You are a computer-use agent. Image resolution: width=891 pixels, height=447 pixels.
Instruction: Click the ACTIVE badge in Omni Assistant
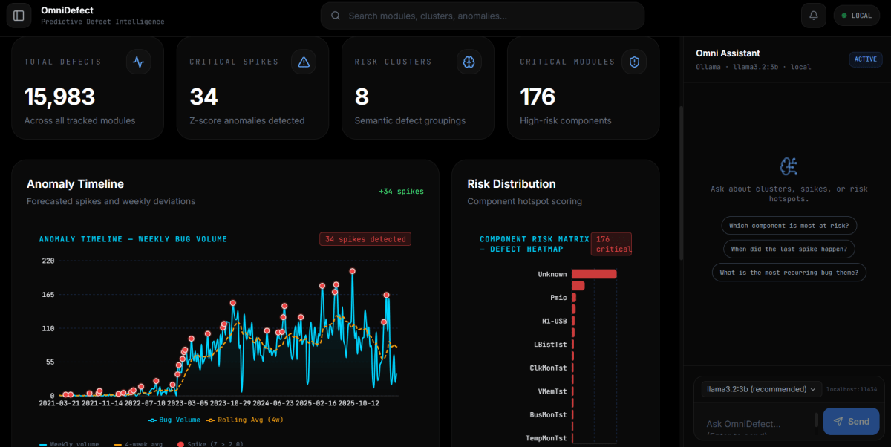click(866, 59)
